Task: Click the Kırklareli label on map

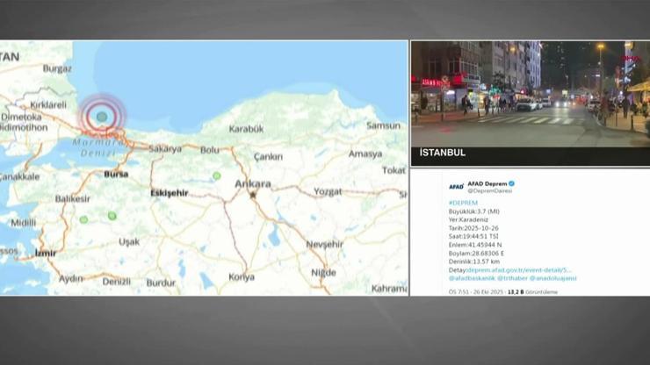Action: point(48,104)
